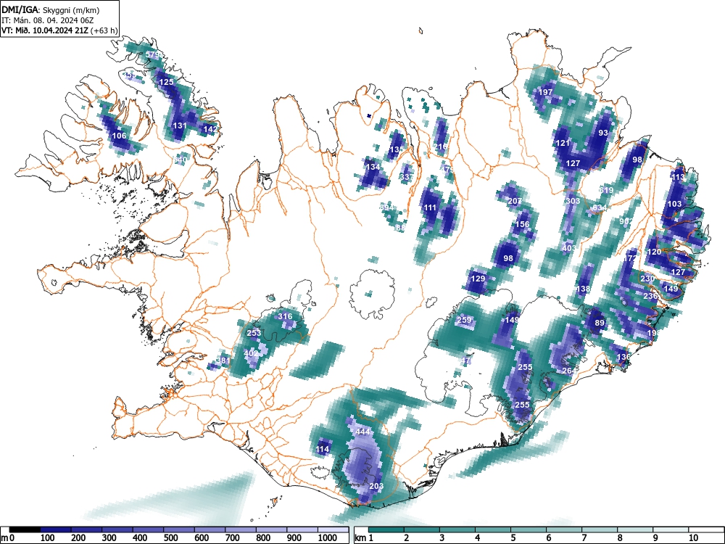Click the visibility value '134'
725x544 pixels.
tap(373, 167)
